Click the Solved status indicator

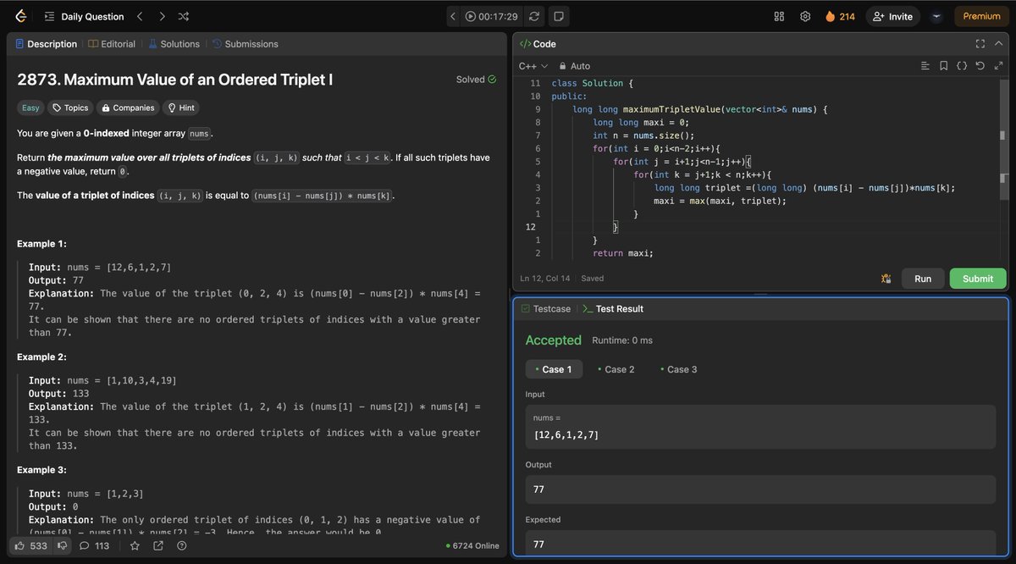click(x=476, y=80)
